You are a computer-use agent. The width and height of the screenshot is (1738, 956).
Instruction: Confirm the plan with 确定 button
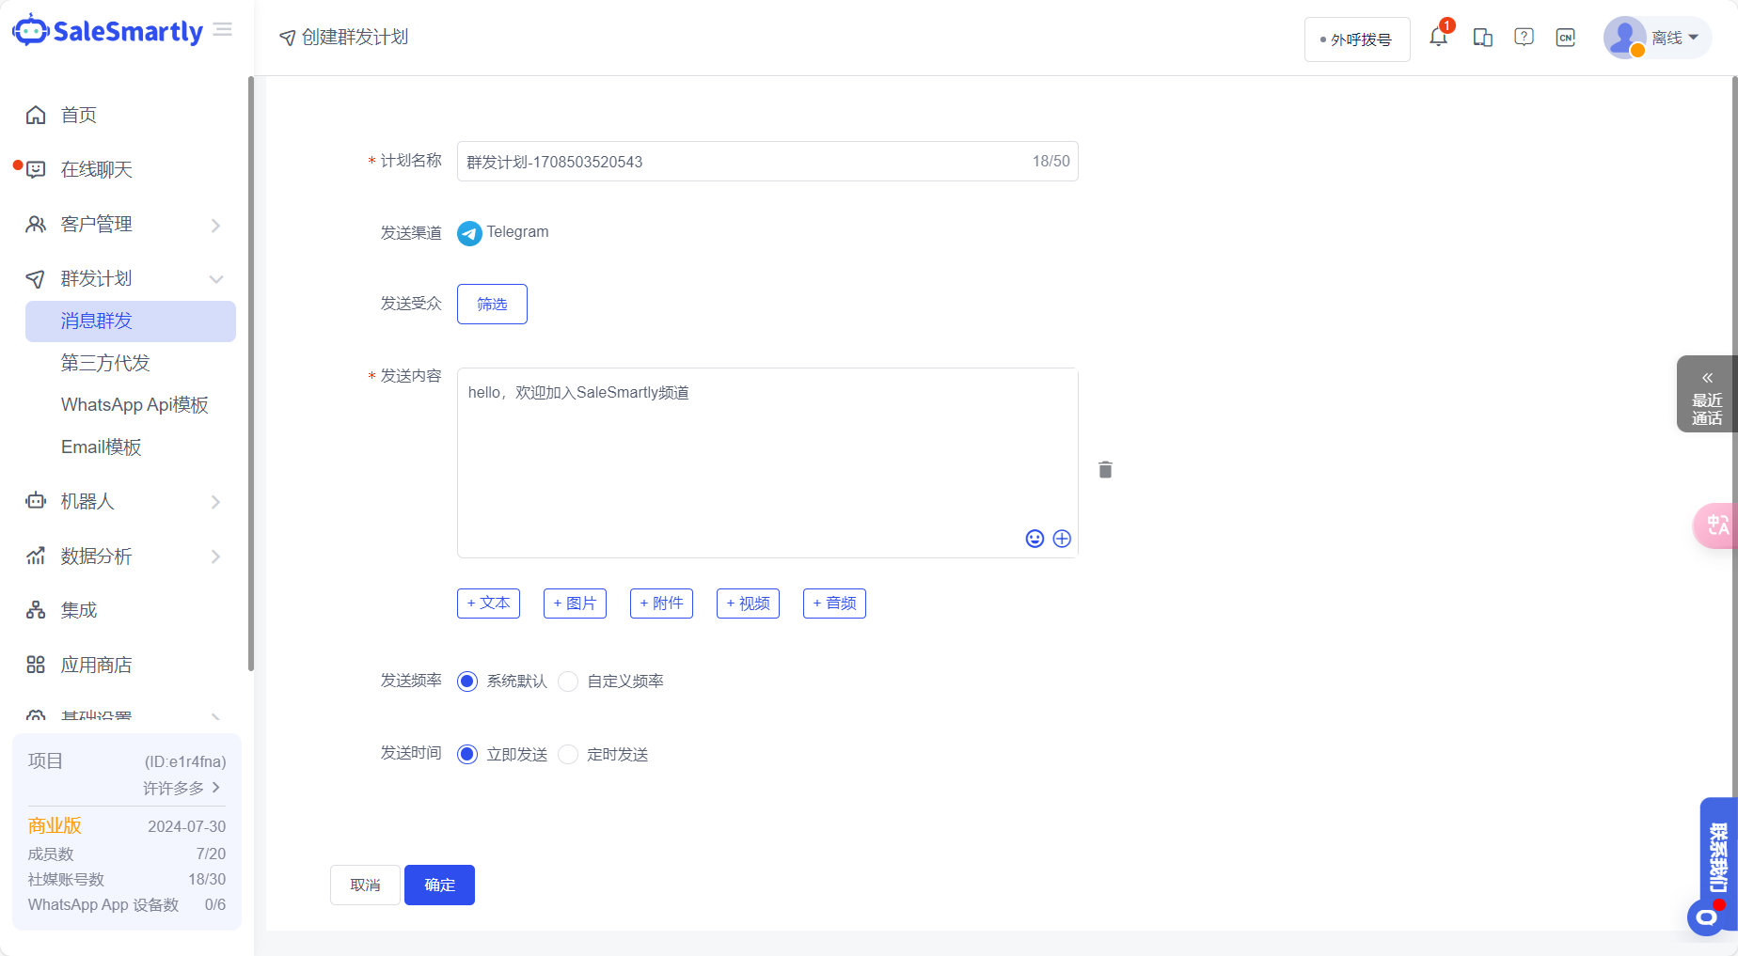[439, 885]
